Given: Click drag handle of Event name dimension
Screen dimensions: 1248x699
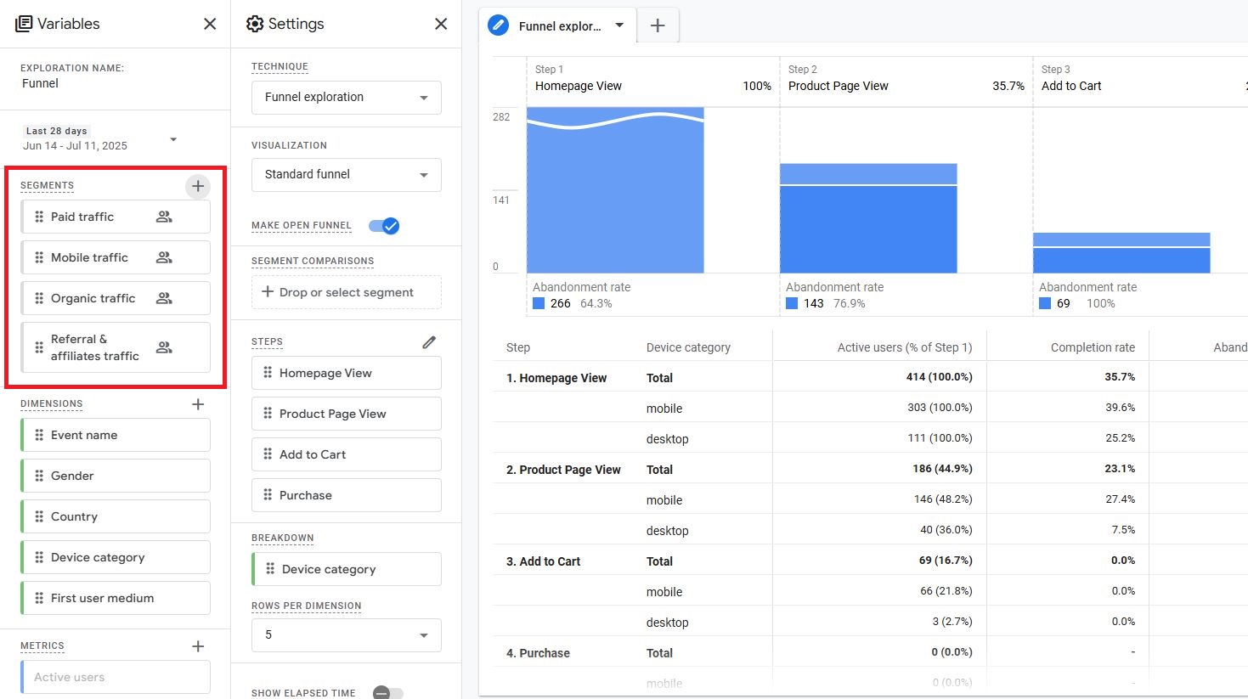Looking at the screenshot, I should (x=39, y=435).
